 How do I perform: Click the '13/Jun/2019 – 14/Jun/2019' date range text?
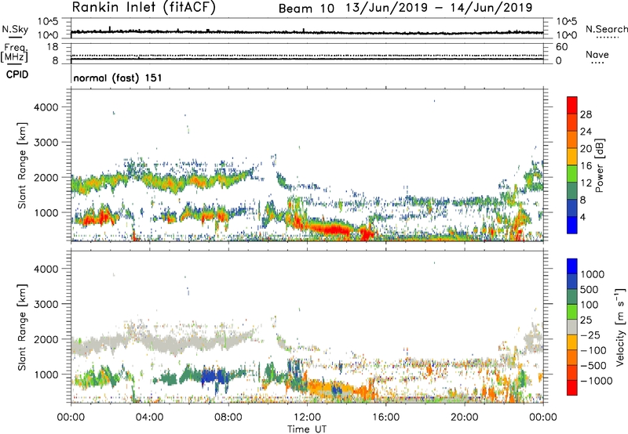pos(439,8)
